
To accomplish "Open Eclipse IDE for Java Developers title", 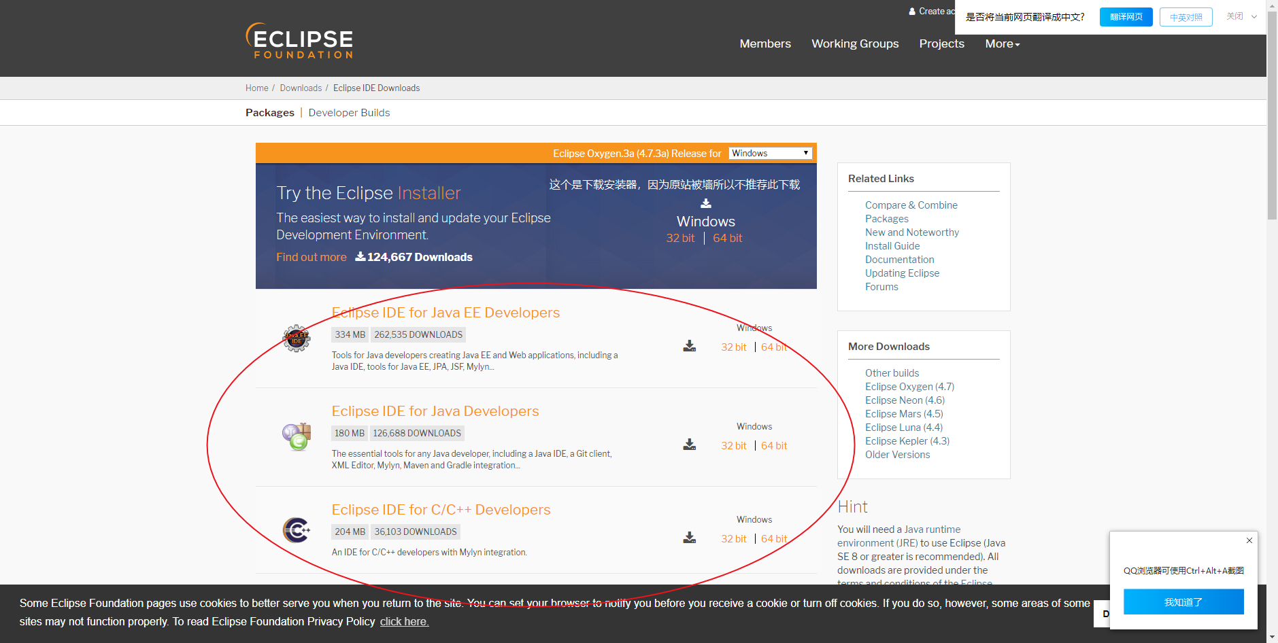I will pyautogui.click(x=435, y=411).
